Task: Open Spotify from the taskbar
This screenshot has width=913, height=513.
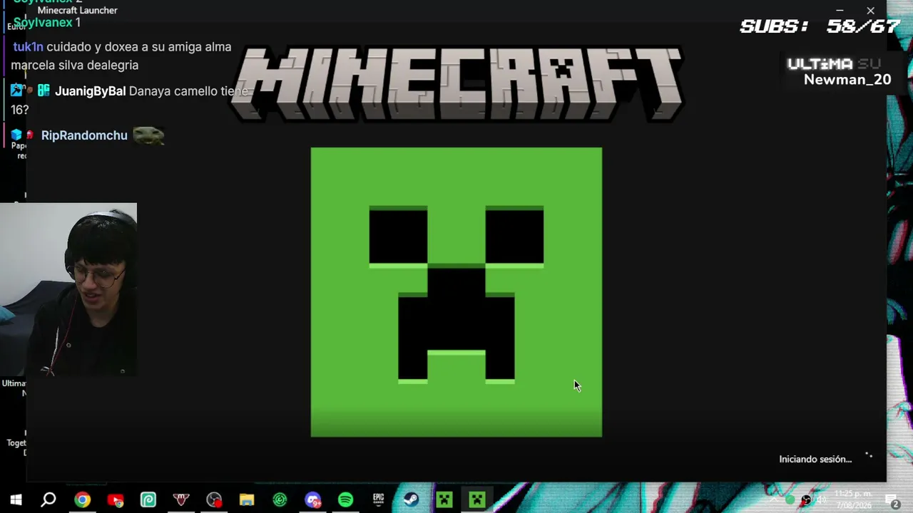Action: tap(345, 499)
